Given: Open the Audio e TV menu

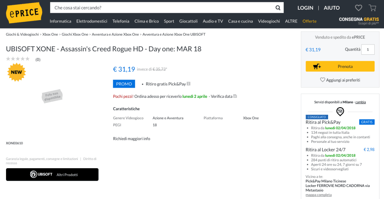Looking at the screenshot, I should coord(213,21).
